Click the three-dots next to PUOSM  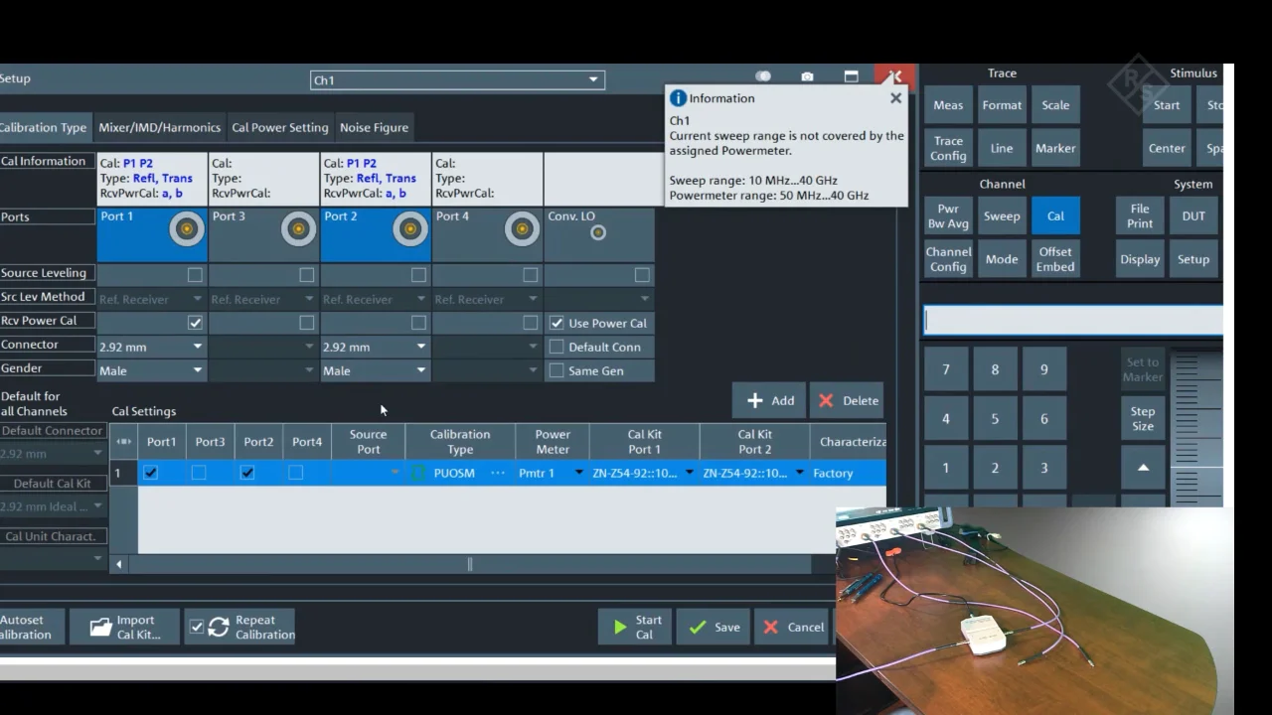498,473
